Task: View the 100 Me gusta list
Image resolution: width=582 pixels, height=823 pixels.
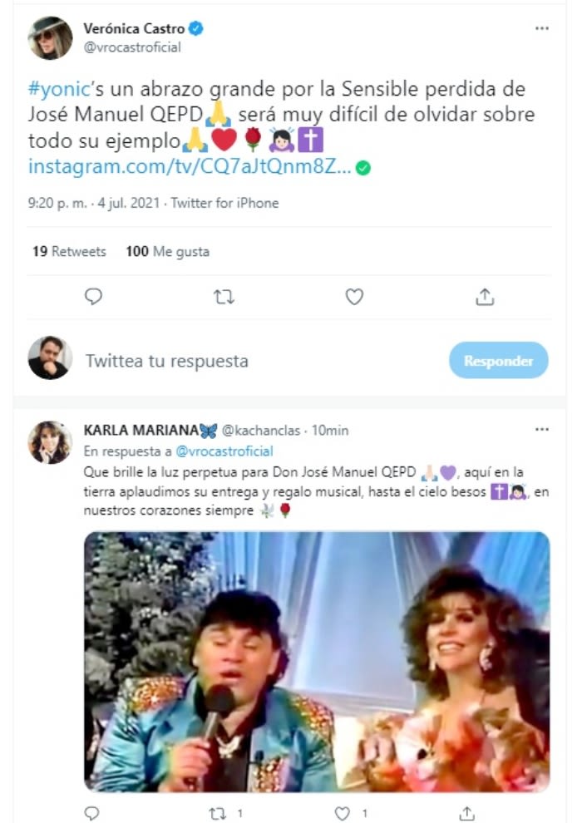Action: click(x=167, y=251)
